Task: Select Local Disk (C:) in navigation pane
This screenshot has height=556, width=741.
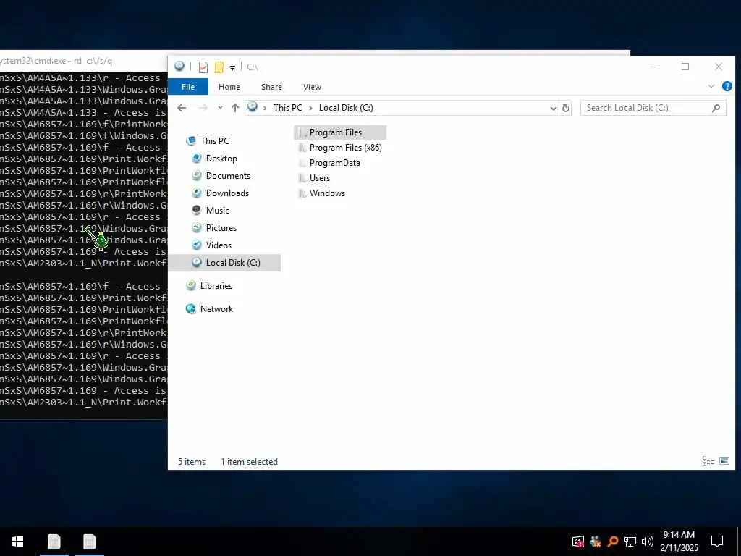Action: coord(224,263)
